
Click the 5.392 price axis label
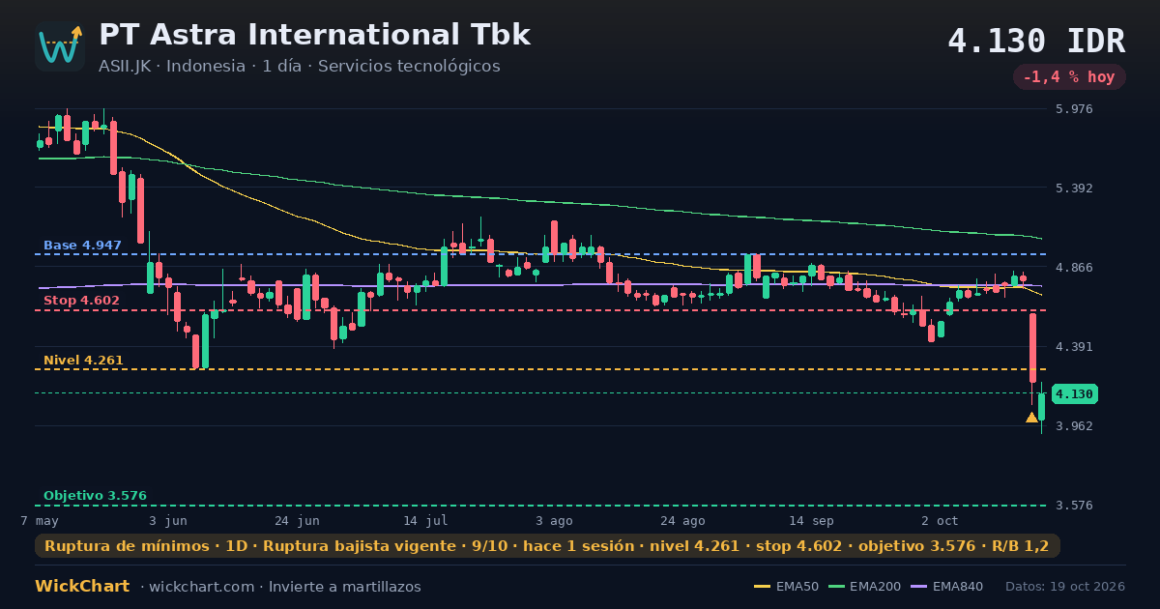click(x=1074, y=188)
